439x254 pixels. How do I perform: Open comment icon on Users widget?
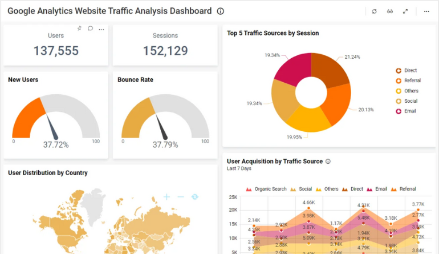[x=90, y=28]
